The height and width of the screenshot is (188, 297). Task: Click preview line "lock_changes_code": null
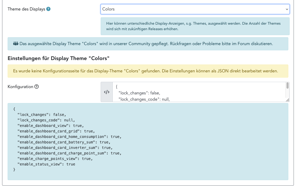coord(46,120)
